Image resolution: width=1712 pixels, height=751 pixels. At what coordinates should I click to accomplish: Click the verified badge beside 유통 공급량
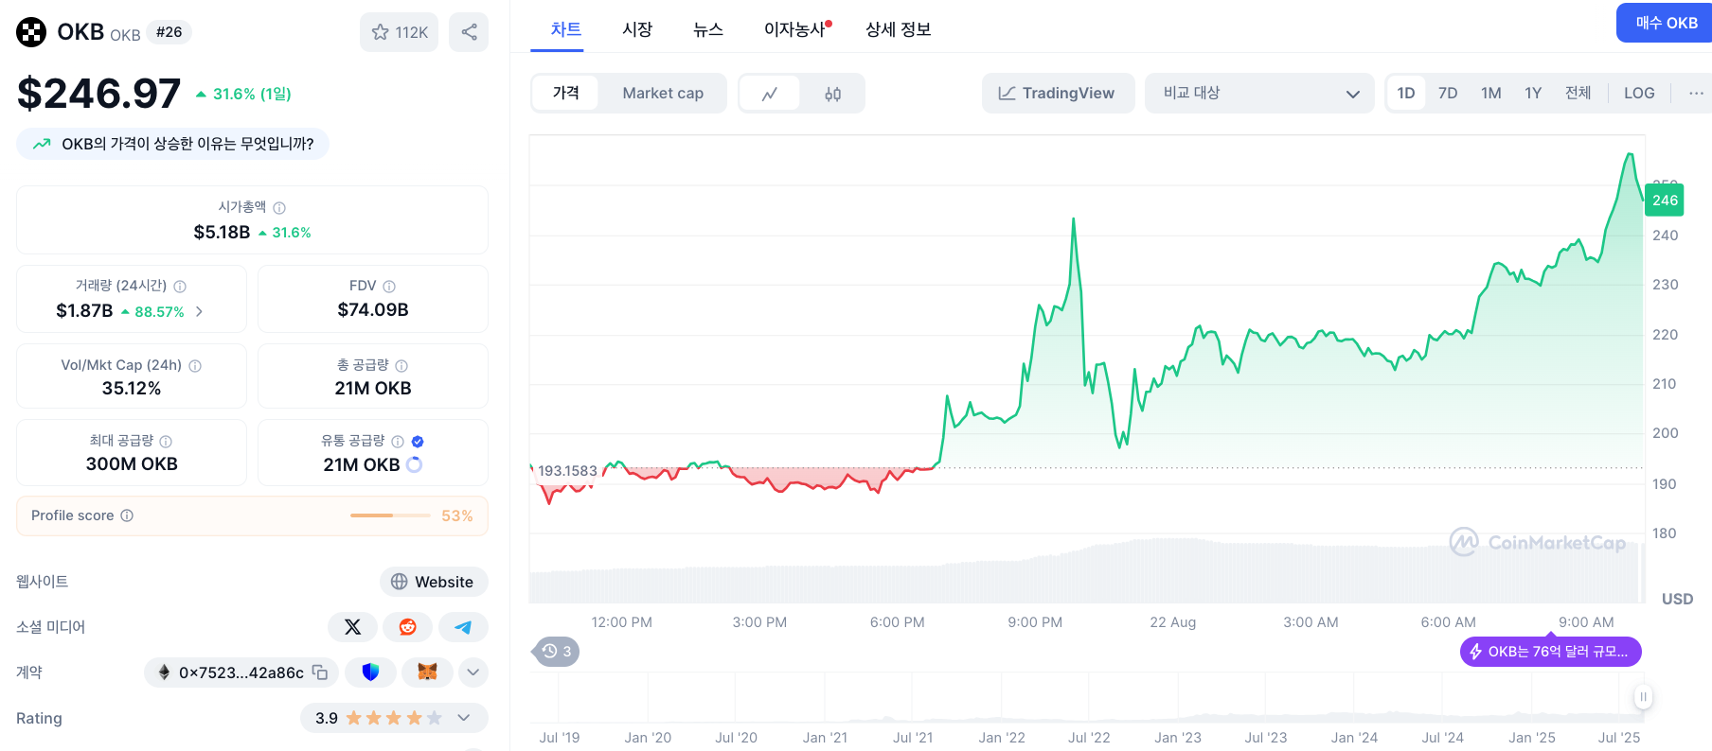[x=418, y=442]
